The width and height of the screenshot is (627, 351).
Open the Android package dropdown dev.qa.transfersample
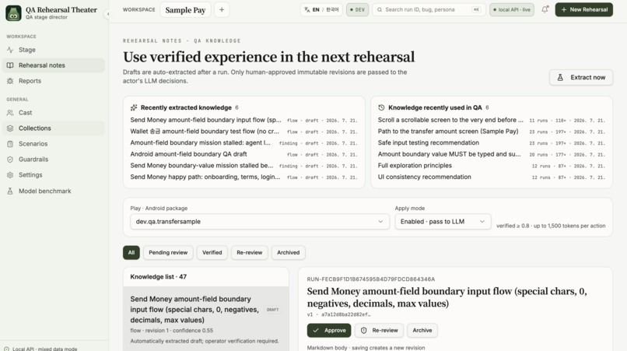(260, 221)
